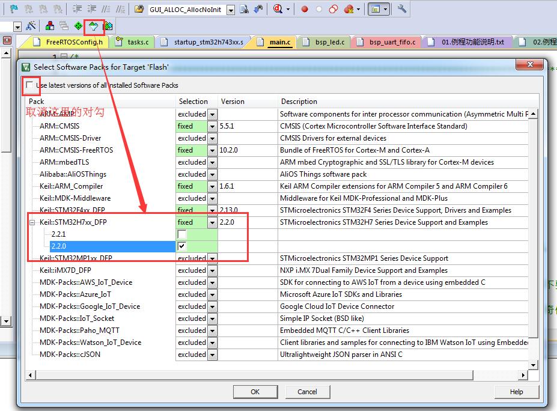Screen dimensions: 557x411
Task: Open the window layout dropdown arrow
Action: click(x=385, y=10)
